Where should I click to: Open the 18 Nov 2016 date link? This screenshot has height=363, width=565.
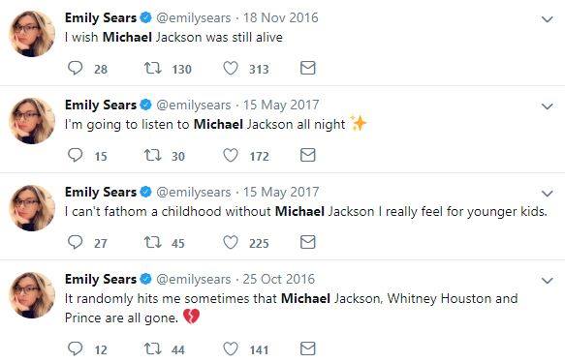point(281,17)
